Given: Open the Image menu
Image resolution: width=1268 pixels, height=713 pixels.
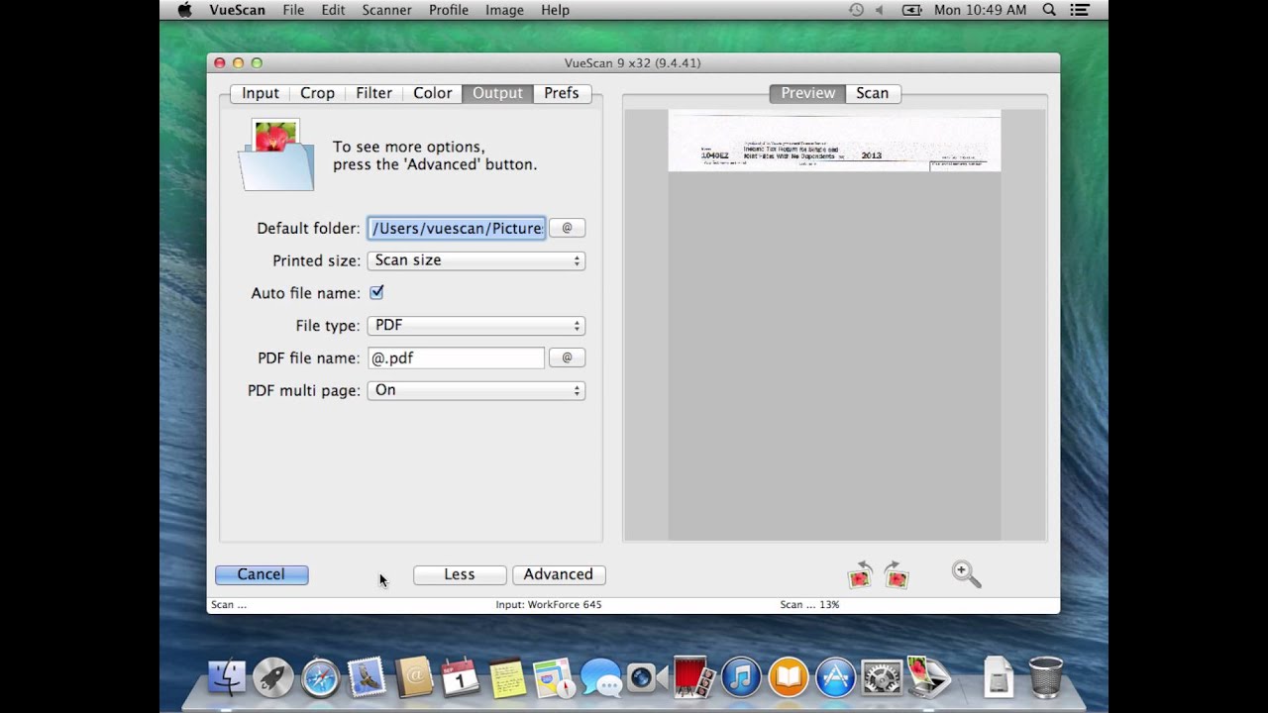Looking at the screenshot, I should [x=504, y=10].
